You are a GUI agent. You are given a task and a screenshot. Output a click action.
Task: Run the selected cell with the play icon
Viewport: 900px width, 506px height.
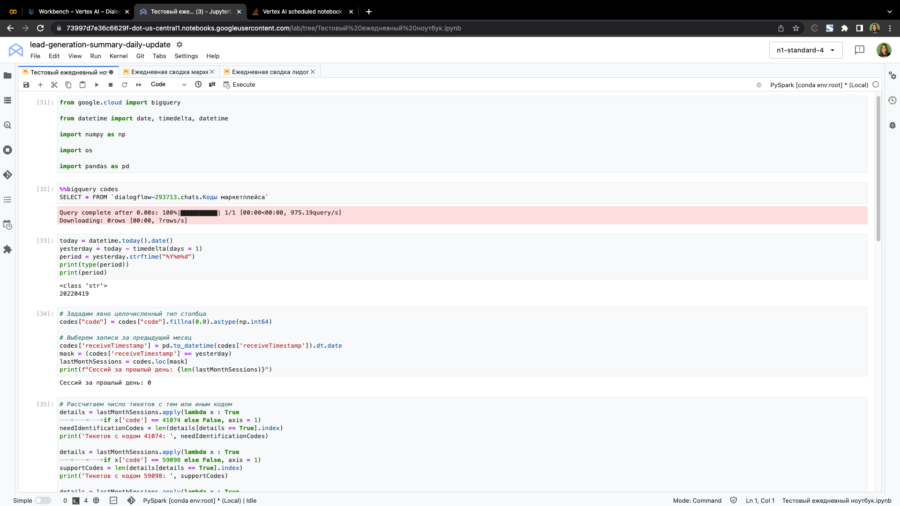coord(97,85)
